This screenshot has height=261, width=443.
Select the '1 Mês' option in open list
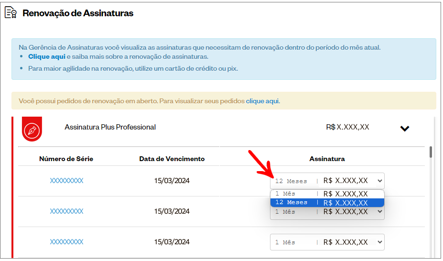point(327,194)
